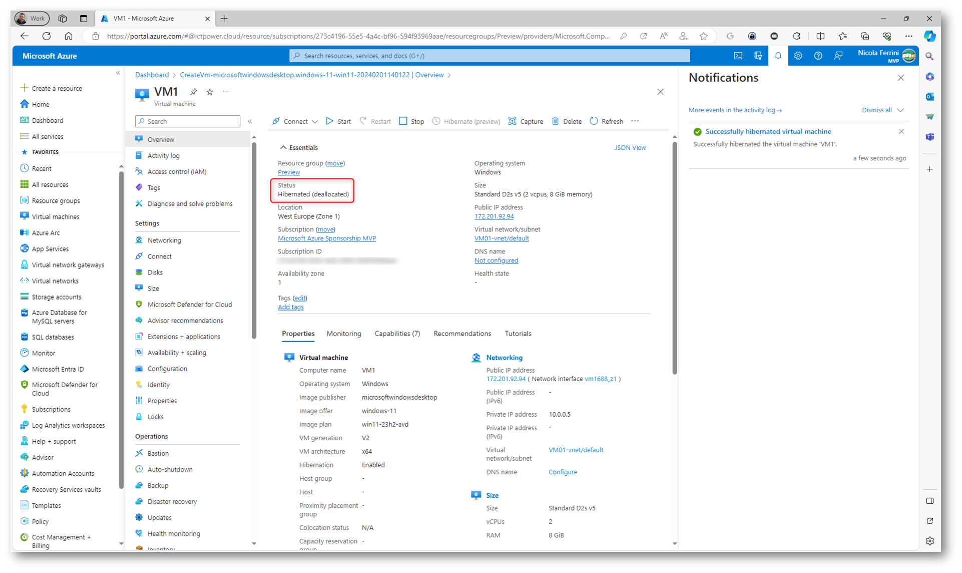Viewport: 962px width, 573px height.
Task: Click Add tags link
Action: click(x=290, y=308)
